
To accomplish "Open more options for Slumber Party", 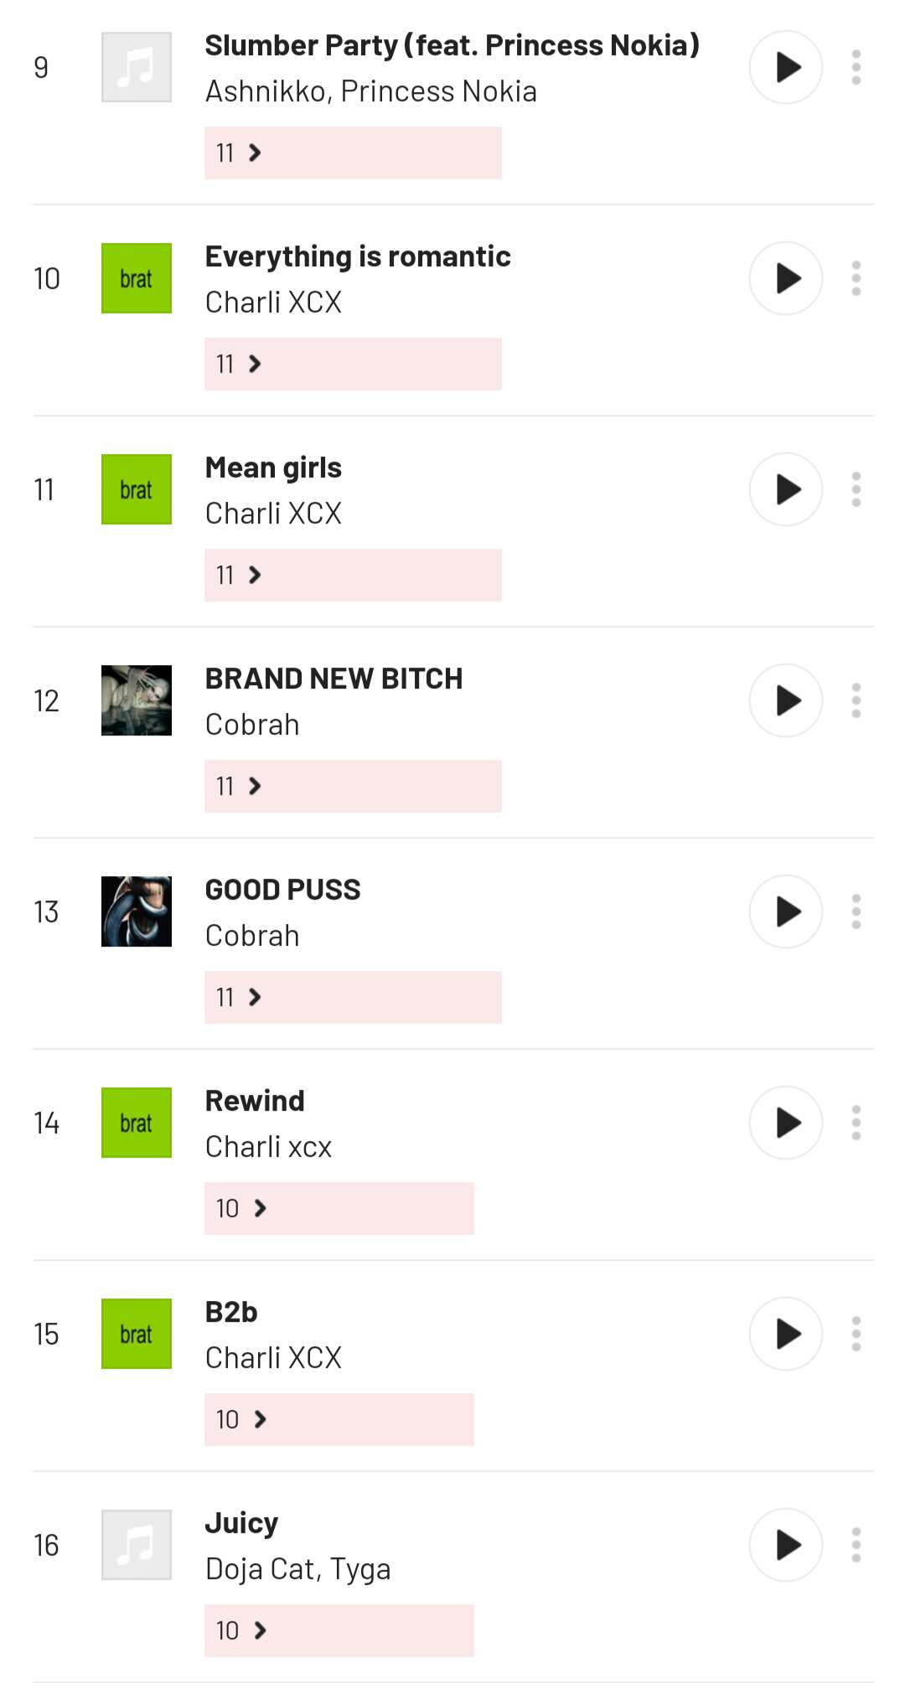I will [856, 67].
